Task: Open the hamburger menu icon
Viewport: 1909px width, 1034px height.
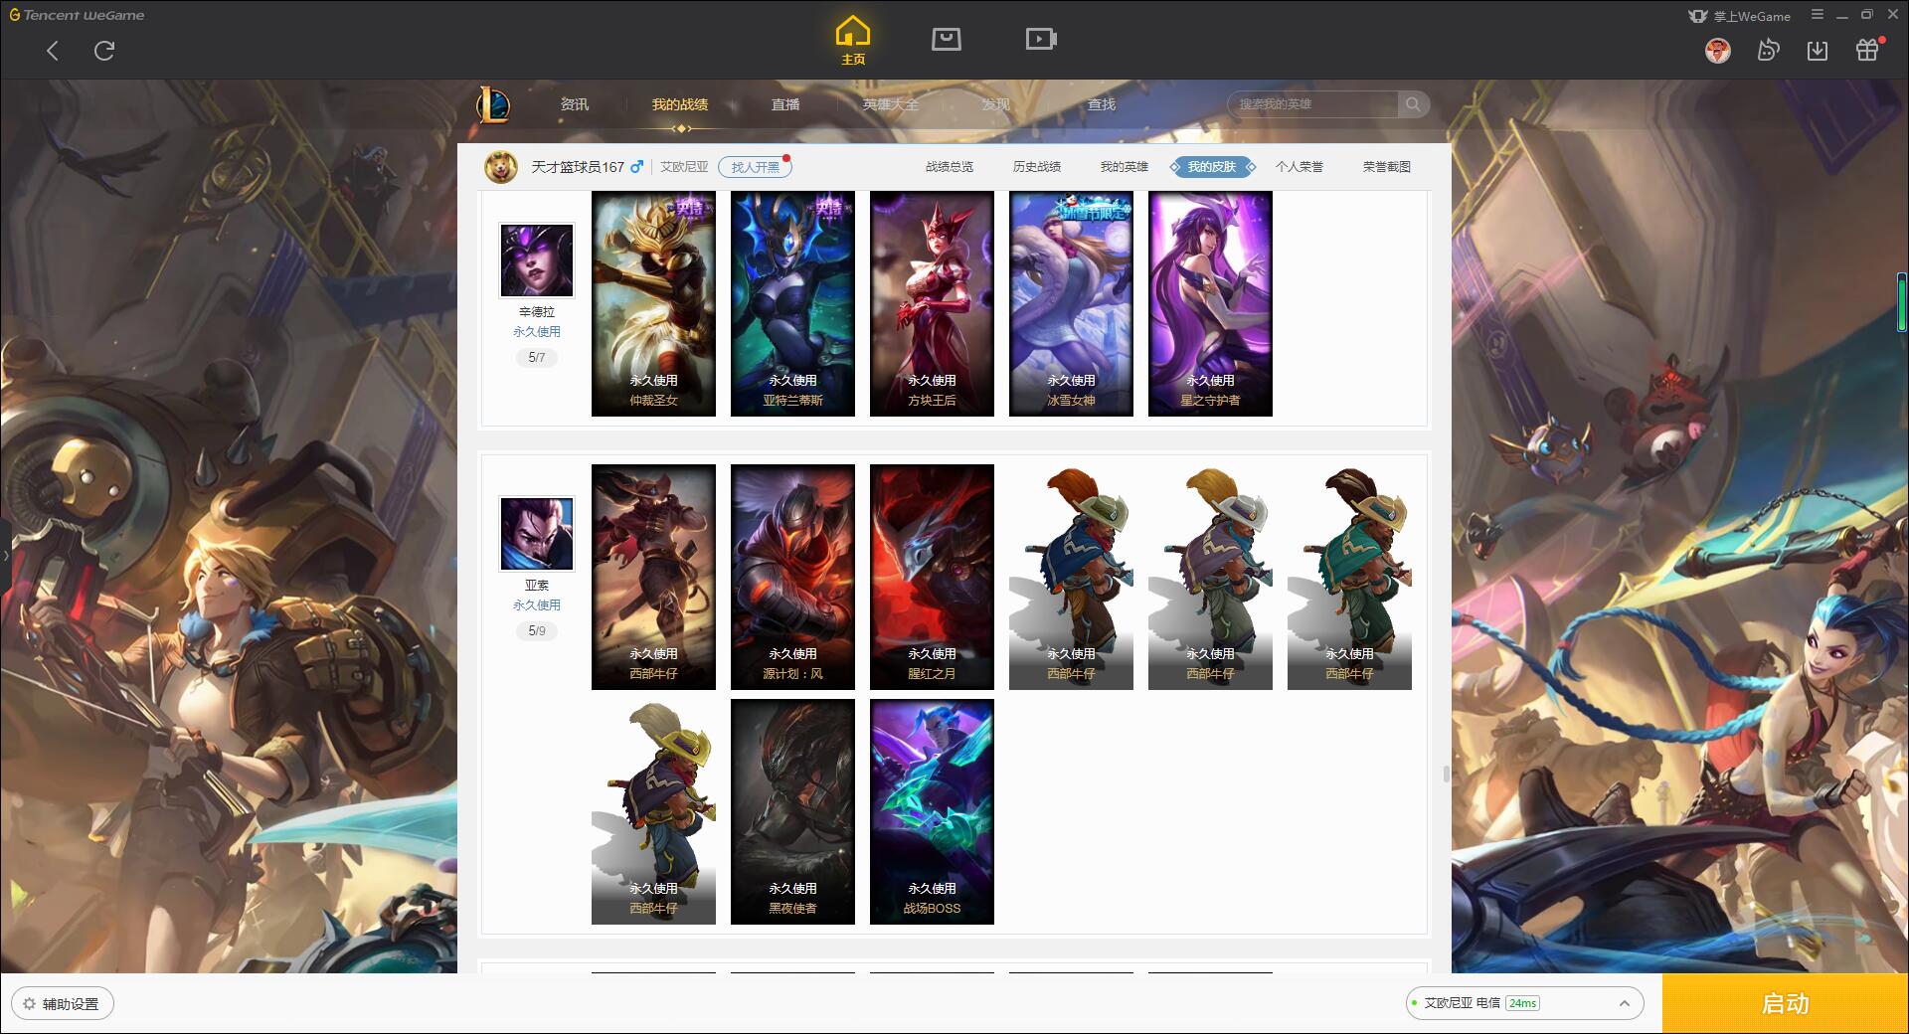Action: [x=1818, y=15]
